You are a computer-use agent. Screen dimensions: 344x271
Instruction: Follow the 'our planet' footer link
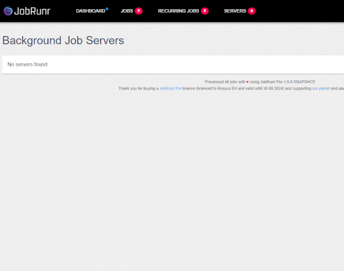(x=320, y=89)
